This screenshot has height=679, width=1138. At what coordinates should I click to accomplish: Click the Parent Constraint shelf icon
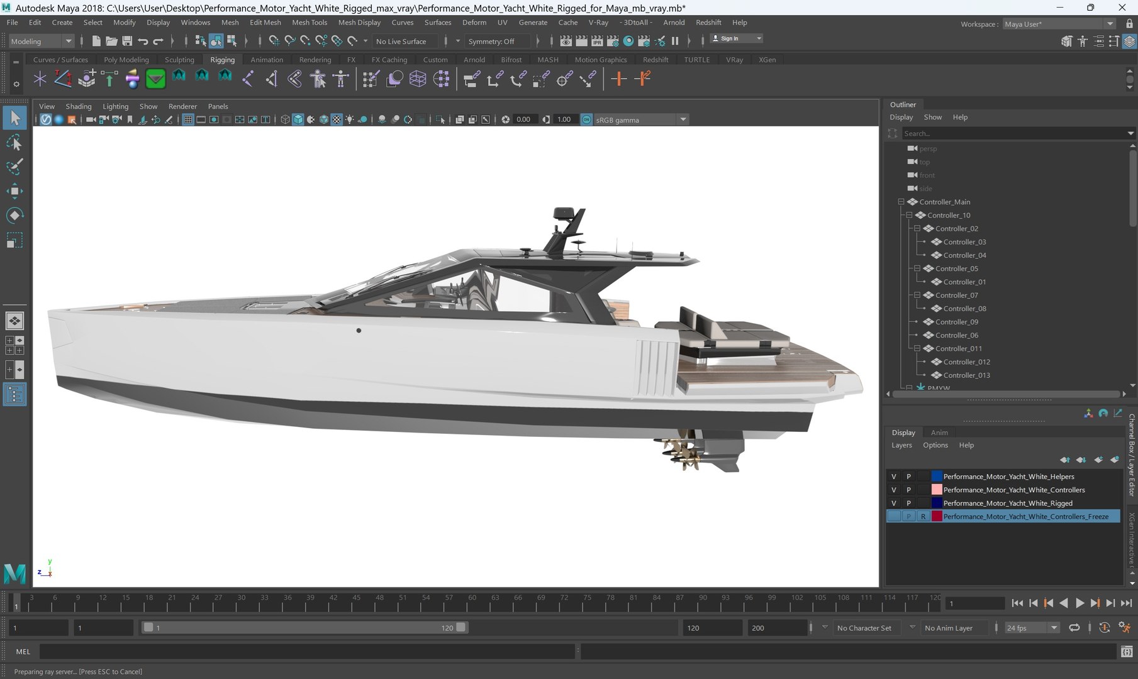472,79
